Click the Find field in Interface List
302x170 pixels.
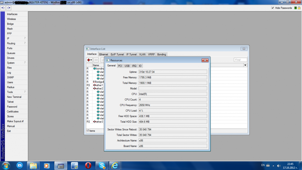pyautogui.click(x=240, y=60)
